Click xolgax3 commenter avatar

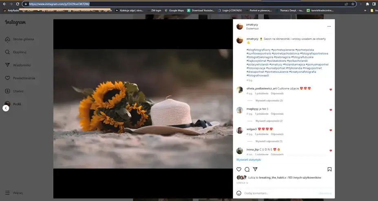click(x=240, y=131)
